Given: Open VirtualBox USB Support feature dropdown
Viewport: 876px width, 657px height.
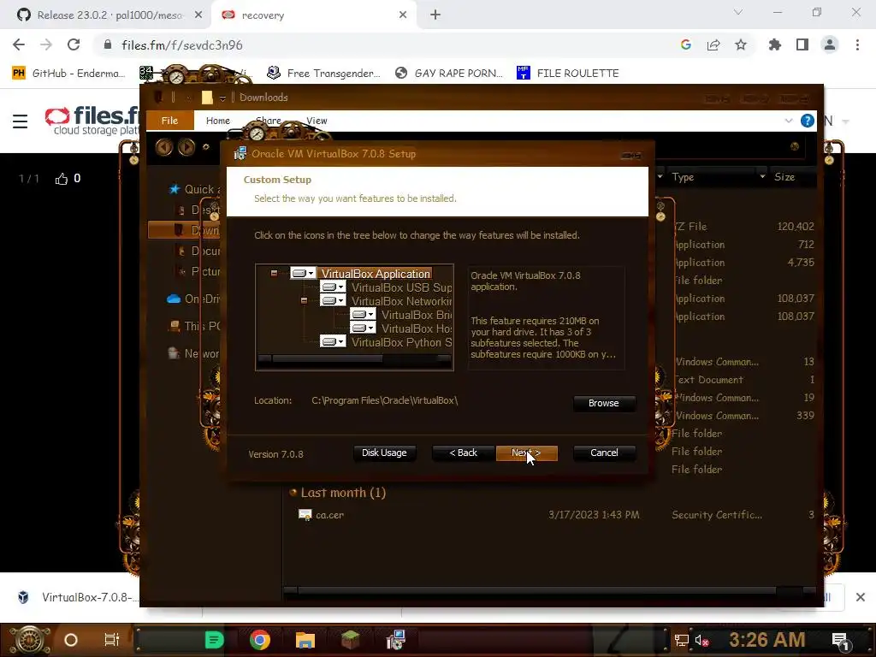Looking at the screenshot, I should 333,287.
